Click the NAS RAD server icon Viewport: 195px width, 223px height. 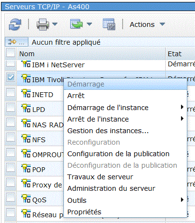coord(26,124)
